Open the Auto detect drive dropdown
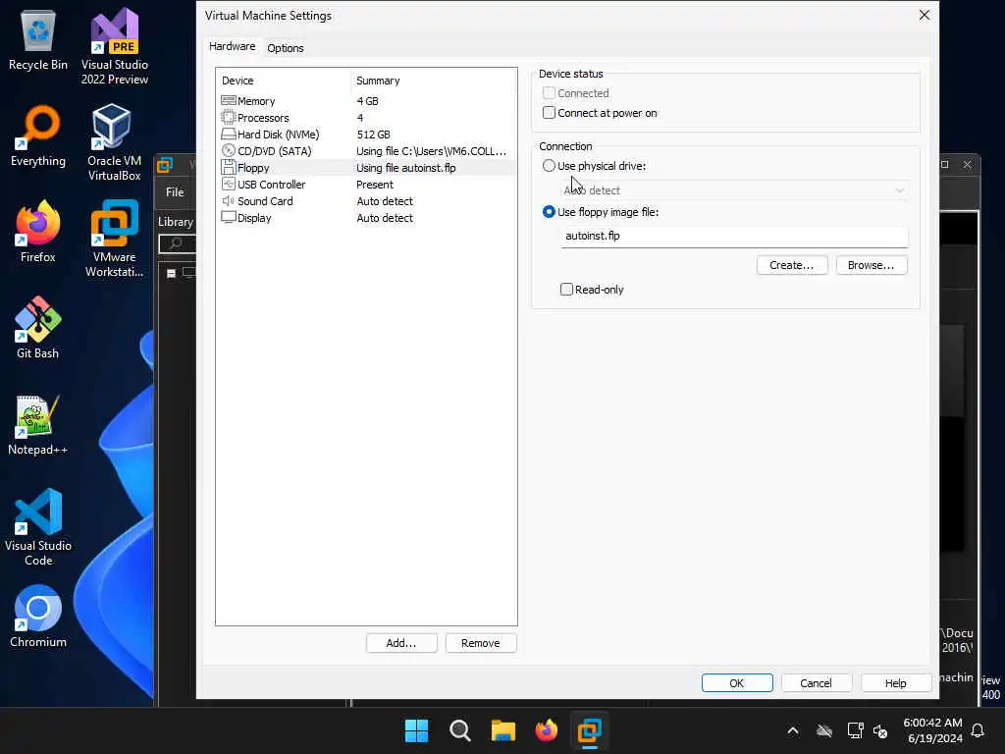Screen dimensions: 1005x754 734,190
